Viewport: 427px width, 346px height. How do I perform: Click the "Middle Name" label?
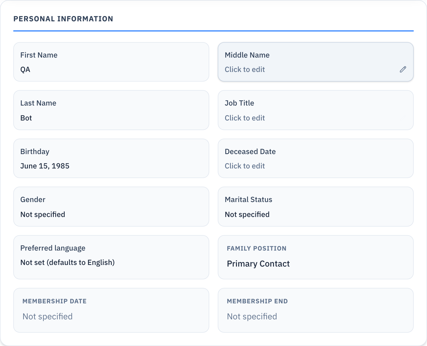(x=247, y=55)
